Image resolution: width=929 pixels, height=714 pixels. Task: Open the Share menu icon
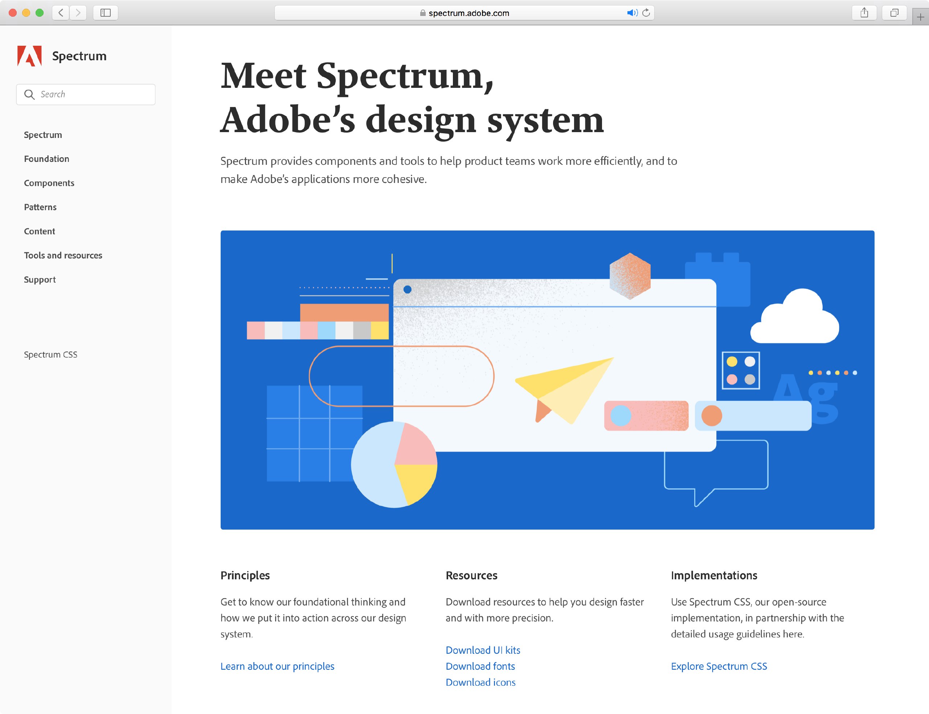tap(864, 13)
